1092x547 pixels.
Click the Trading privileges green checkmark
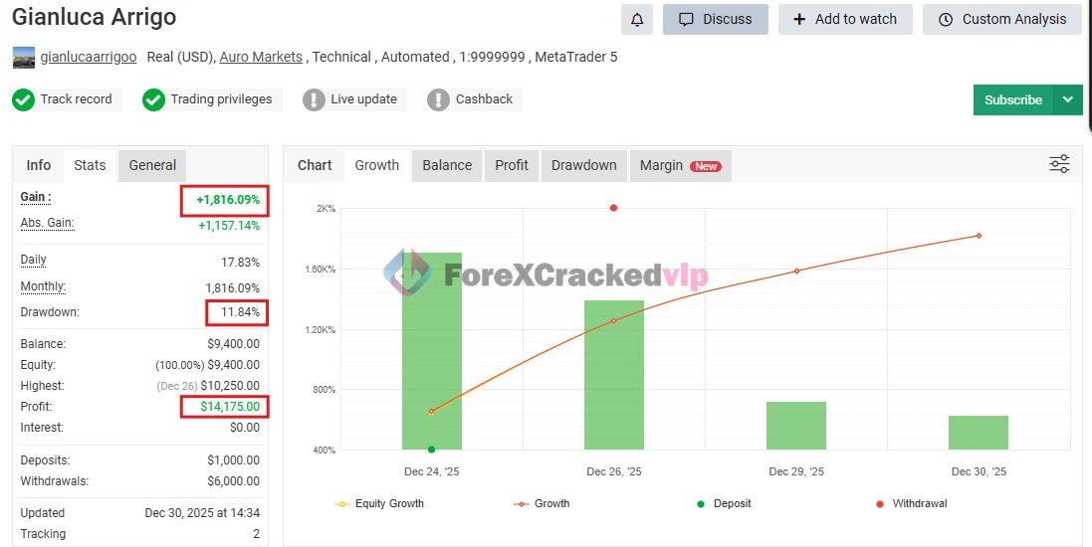[153, 99]
